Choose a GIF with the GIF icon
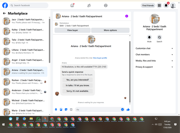The height and width of the screenshot is (133, 180). [x=71, y=109]
